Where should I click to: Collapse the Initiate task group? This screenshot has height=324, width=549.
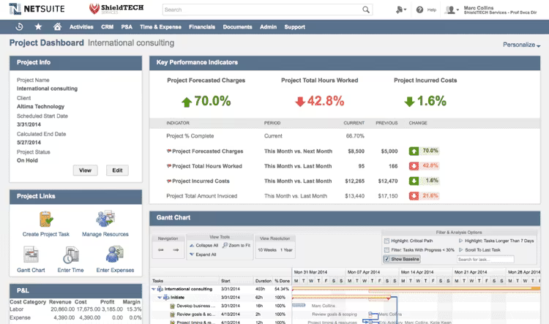pos(160,298)
